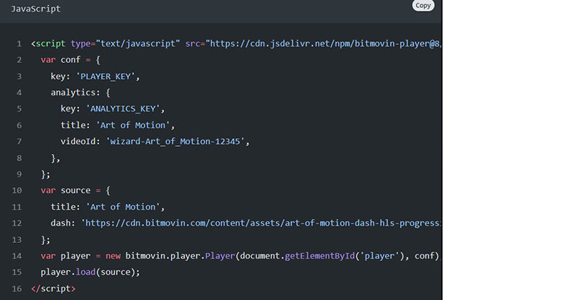
Task: Click the script tag src URL on line 1
Action: [323, 43]
